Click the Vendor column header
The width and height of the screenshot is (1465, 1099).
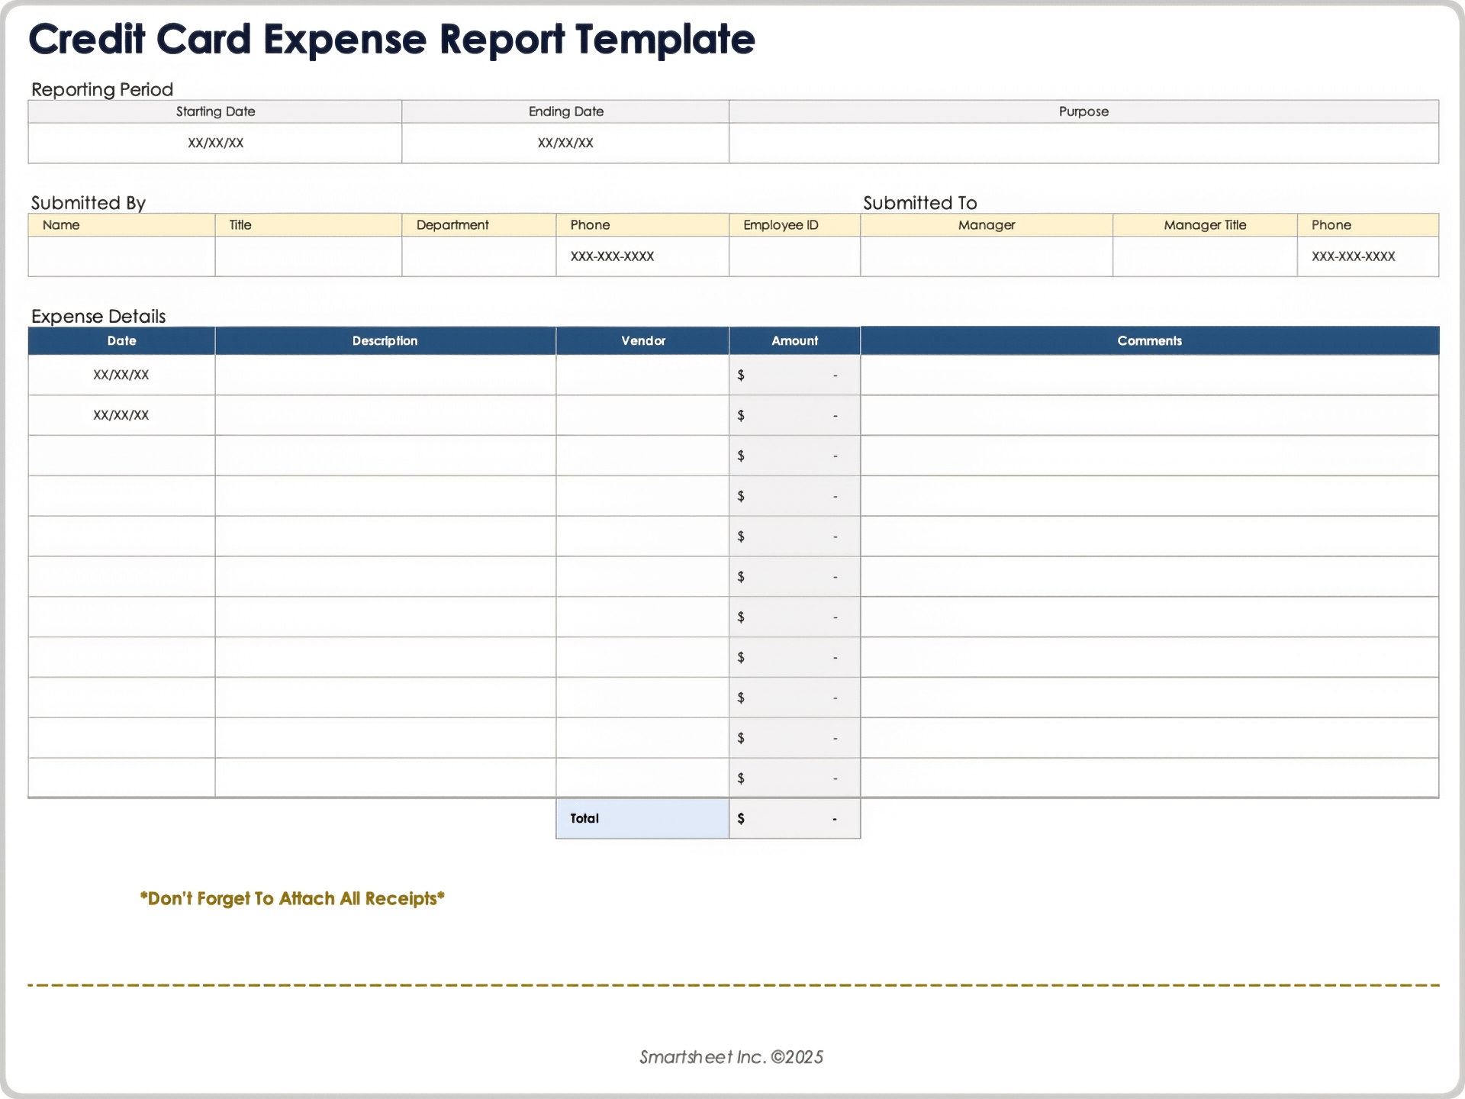[642, 340]
